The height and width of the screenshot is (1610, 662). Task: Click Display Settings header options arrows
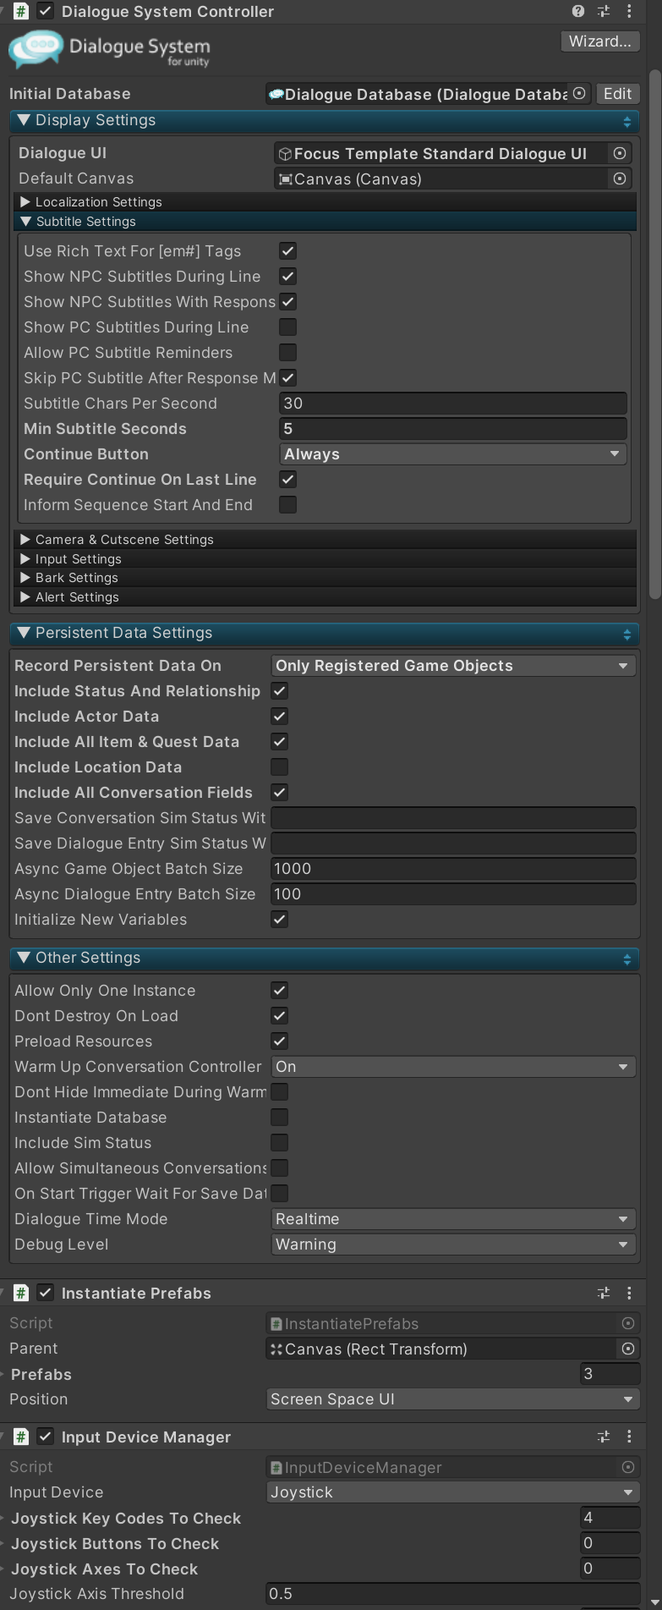pyautogui.click(x=627, y=121)
